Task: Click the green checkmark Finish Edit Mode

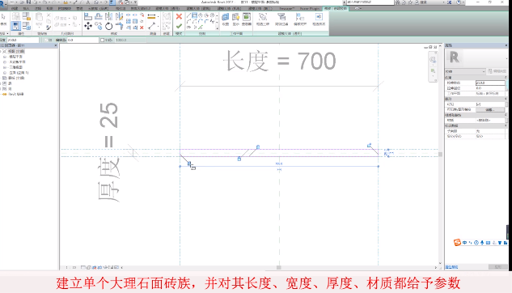Action: click(179, 26)
